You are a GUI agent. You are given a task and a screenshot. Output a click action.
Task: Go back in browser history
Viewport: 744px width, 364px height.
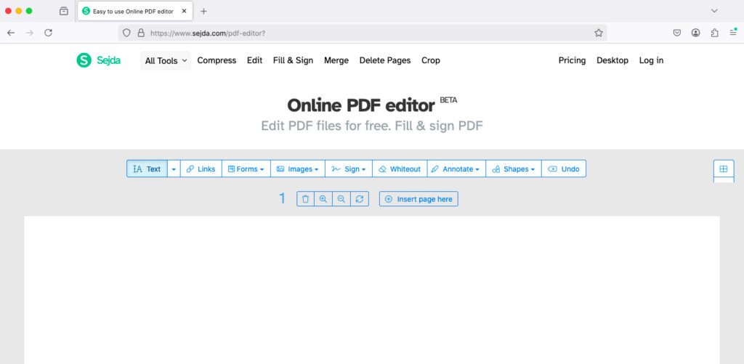click(11, 33)
